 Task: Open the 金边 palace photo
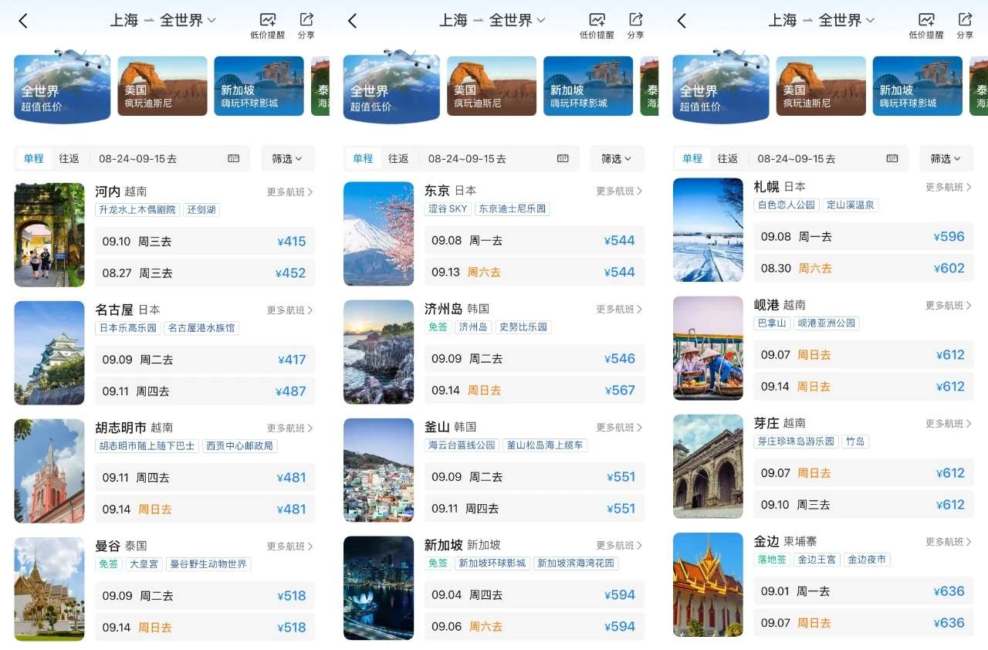(x=708, y=584)
